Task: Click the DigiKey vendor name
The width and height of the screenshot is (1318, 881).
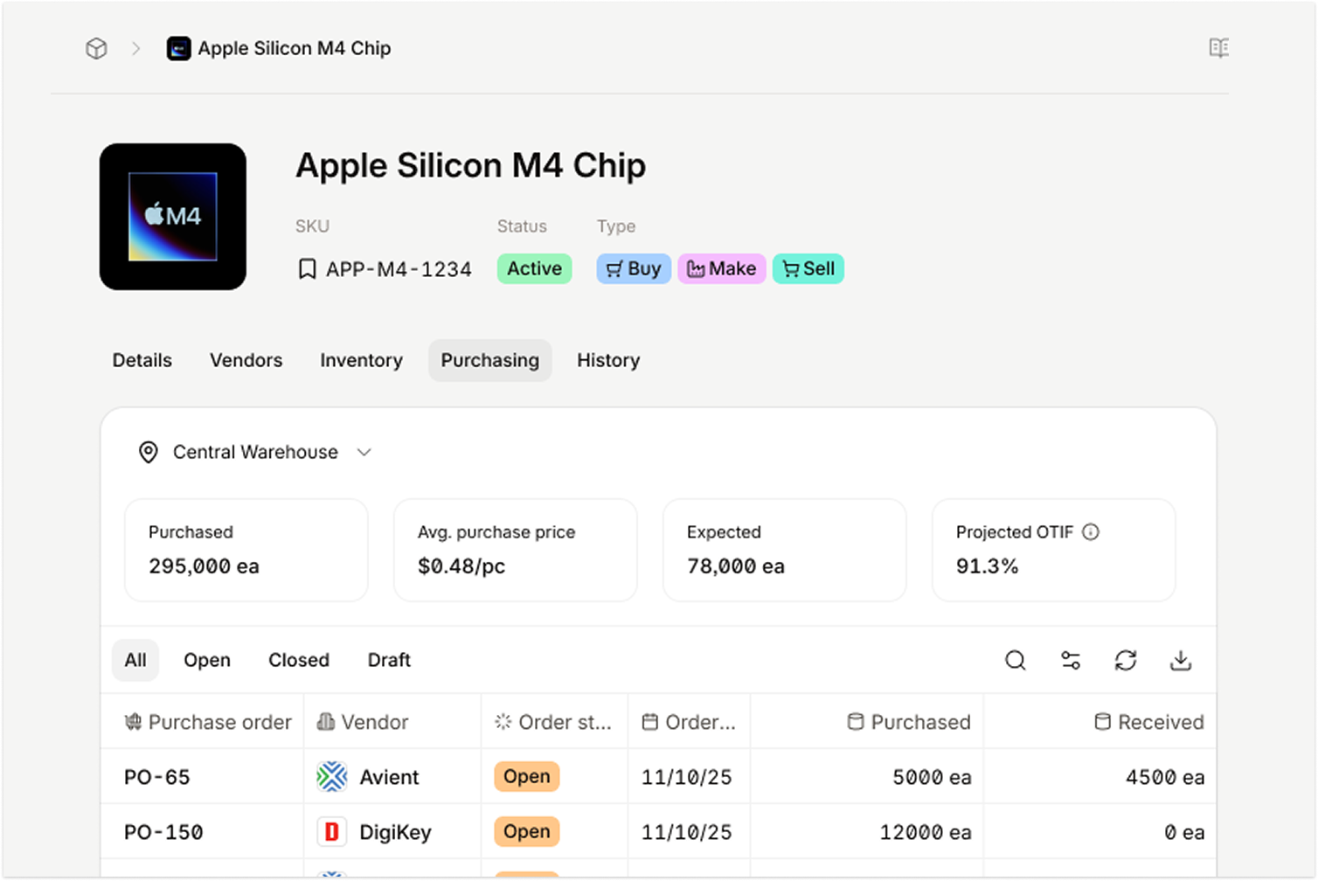Action: click(x=396, y=832)
